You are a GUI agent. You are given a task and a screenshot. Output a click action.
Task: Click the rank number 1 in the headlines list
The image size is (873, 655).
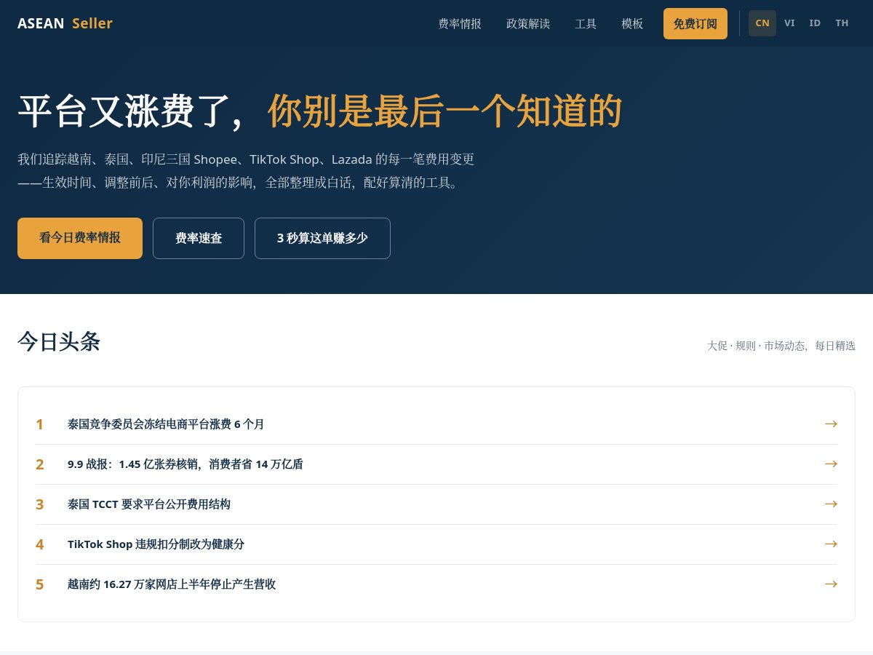(x=40, y=424)
